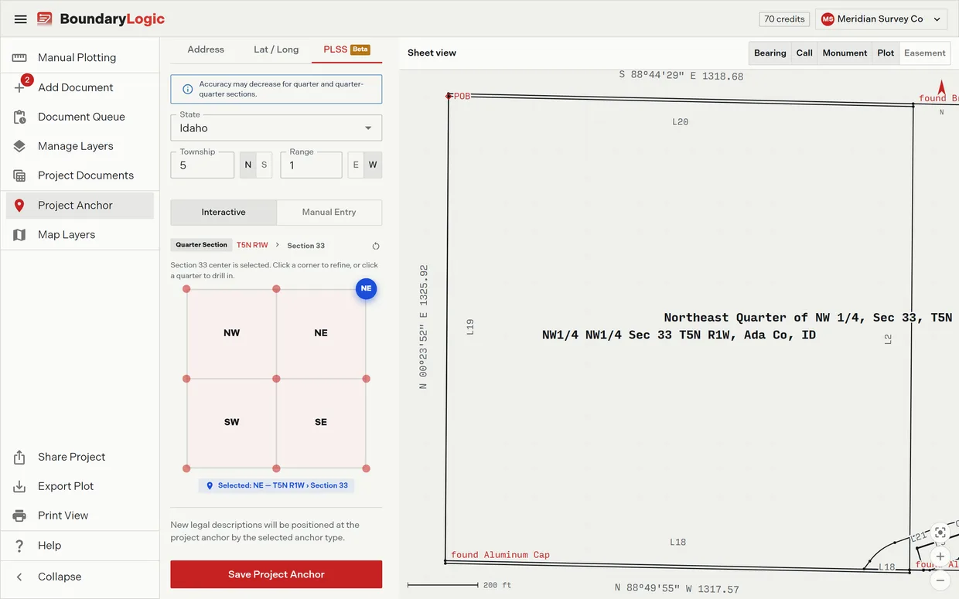Image resolution: width=959 pixels, height=599 pixels.
Task: Click the Range input field
Action: pos(311,165)
